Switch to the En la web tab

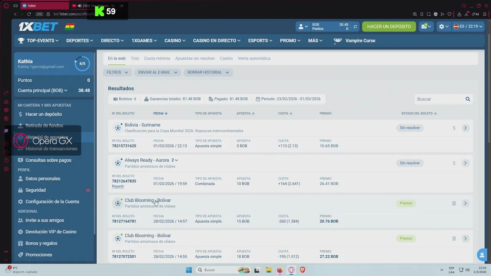(117, 59)
